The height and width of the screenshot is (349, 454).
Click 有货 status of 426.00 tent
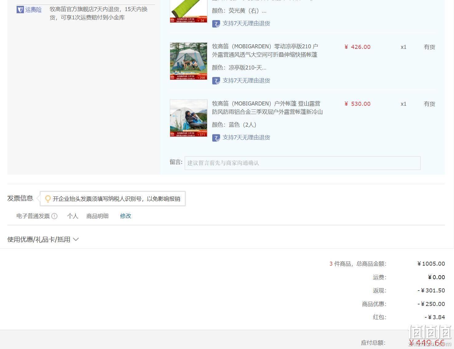point(429,47)
